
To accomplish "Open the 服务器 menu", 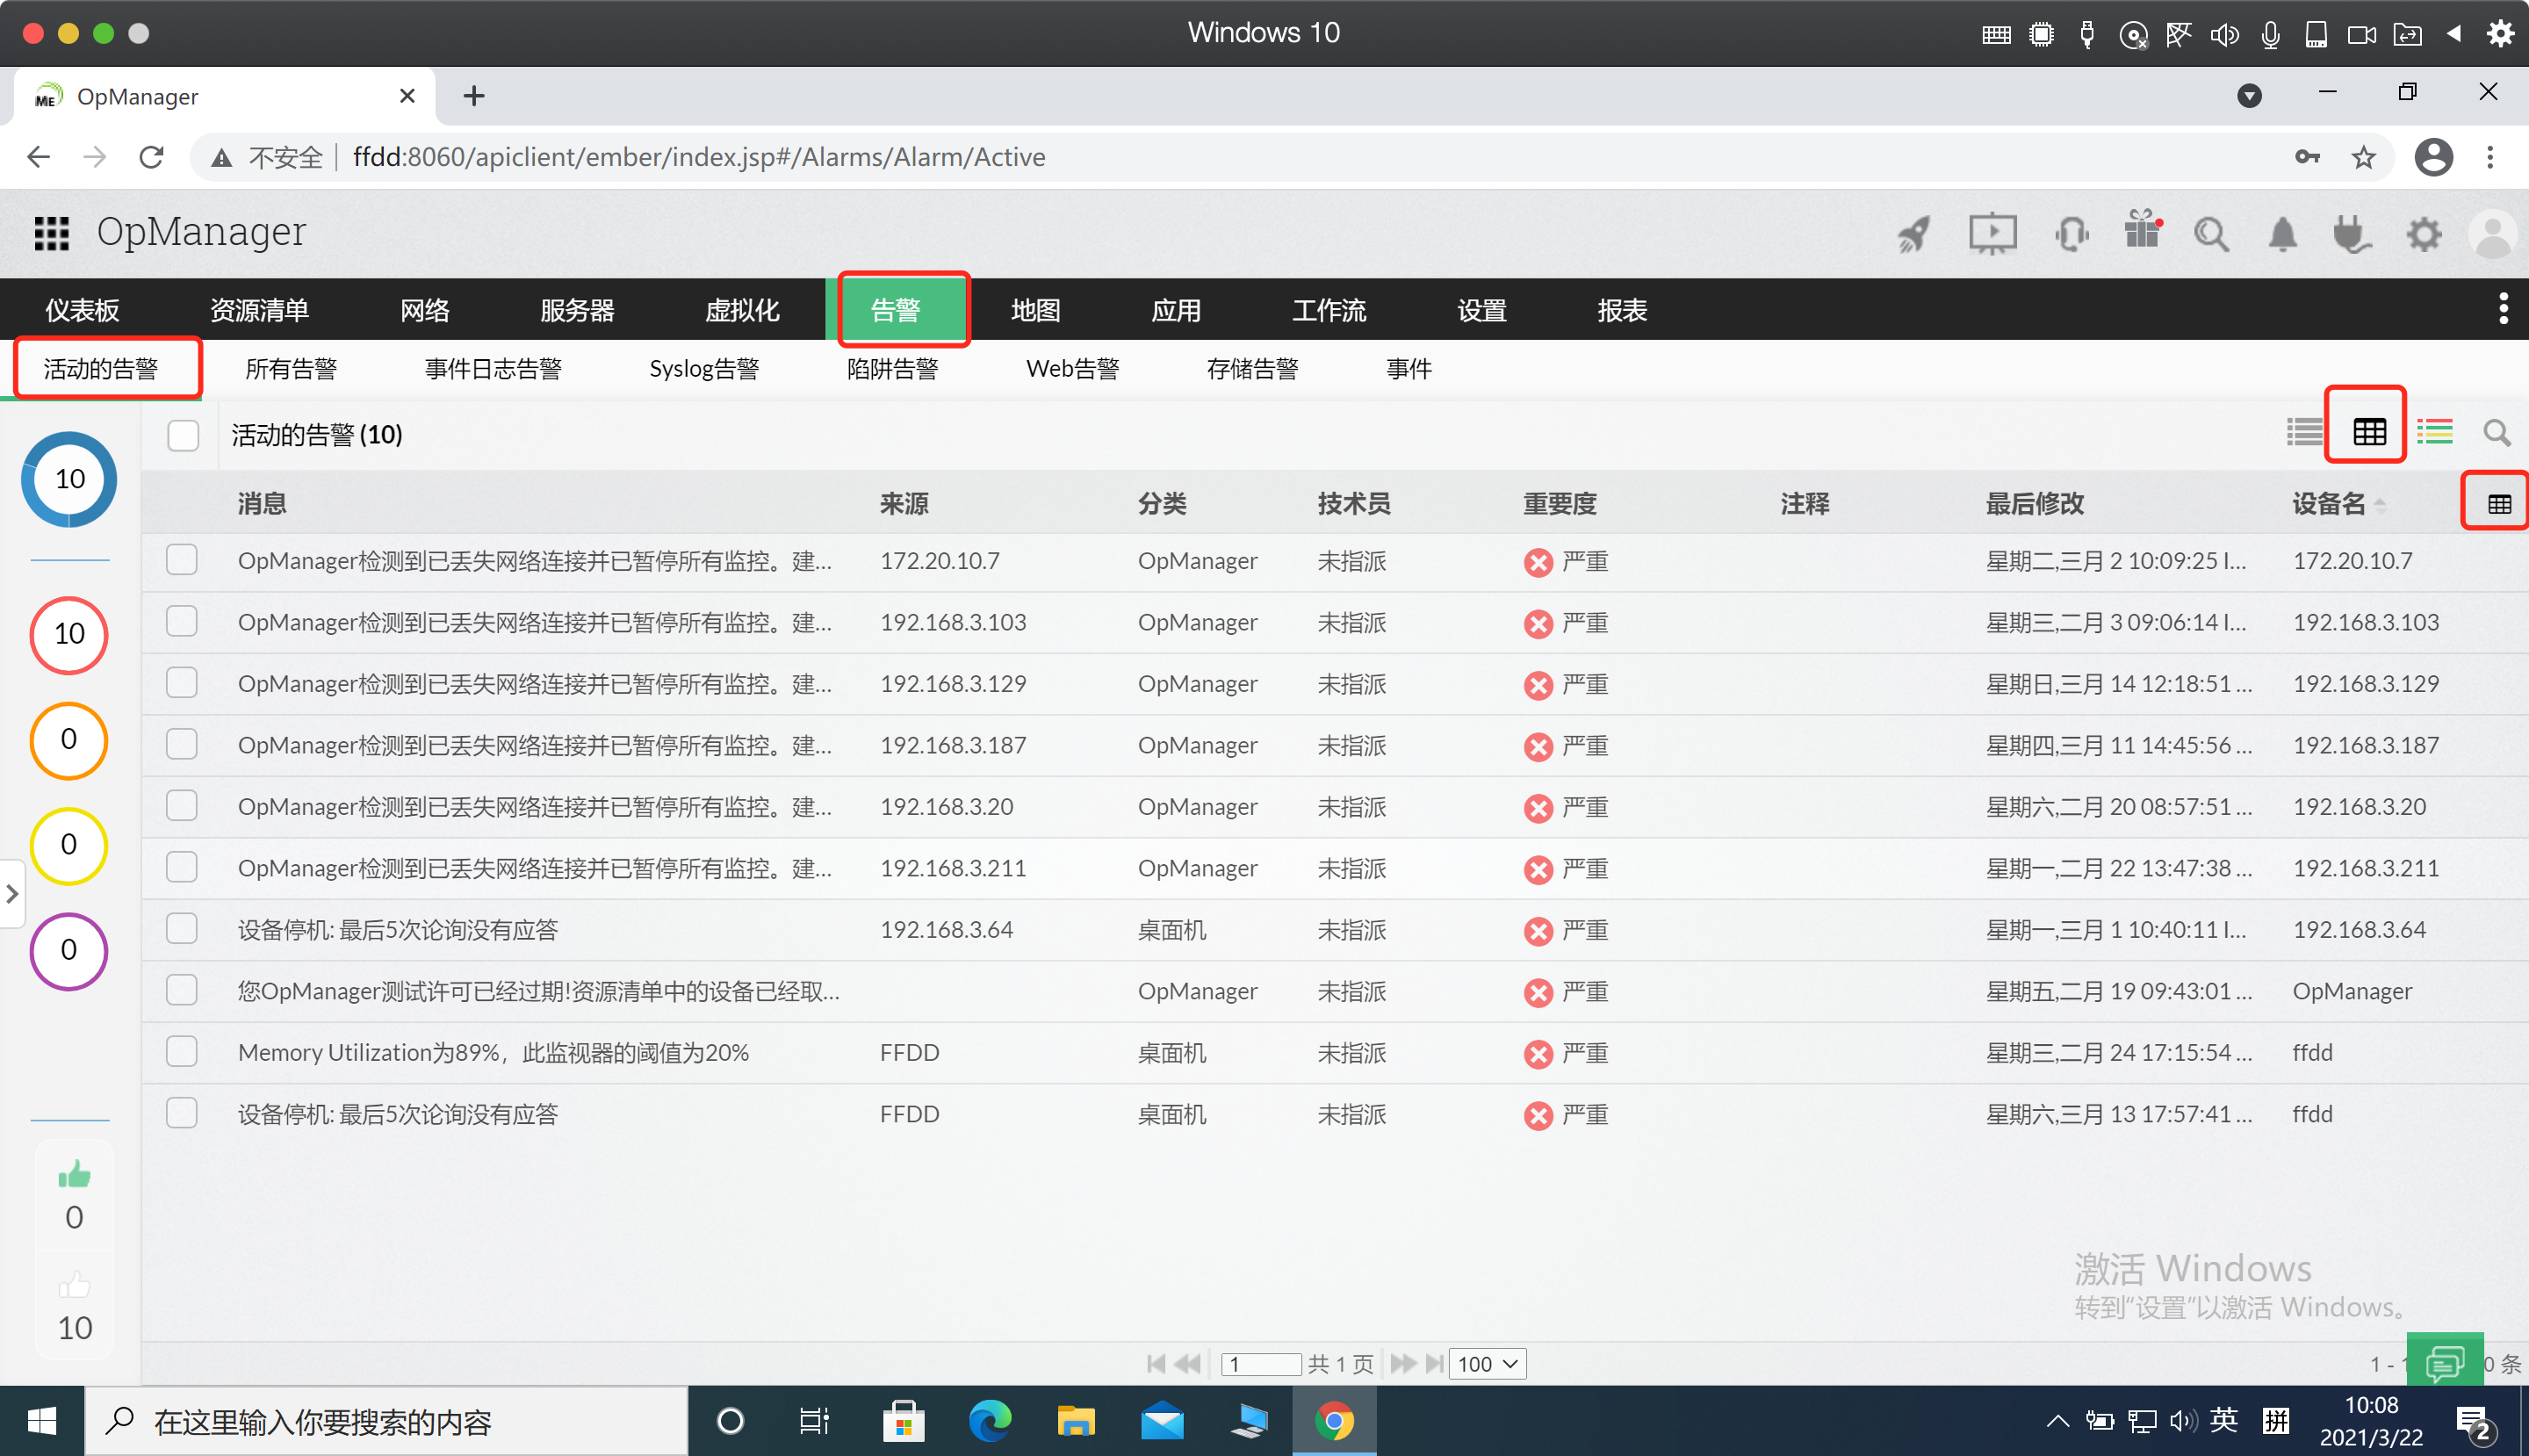I will click(577, 310).
